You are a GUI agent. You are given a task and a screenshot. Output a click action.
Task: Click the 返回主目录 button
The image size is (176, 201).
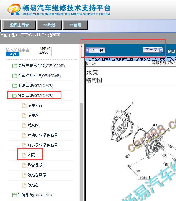19,25
